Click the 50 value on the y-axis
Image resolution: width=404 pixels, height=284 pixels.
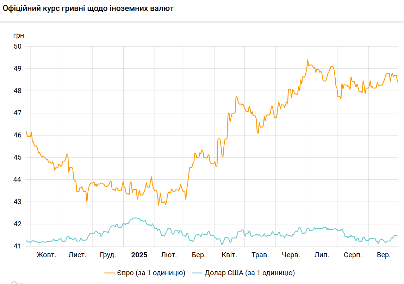[18, 47]
